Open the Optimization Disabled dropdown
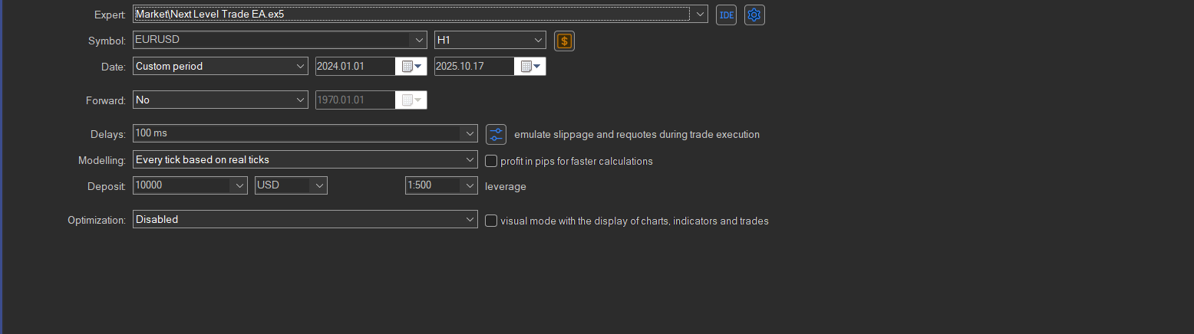 click(x=470, y=220)
